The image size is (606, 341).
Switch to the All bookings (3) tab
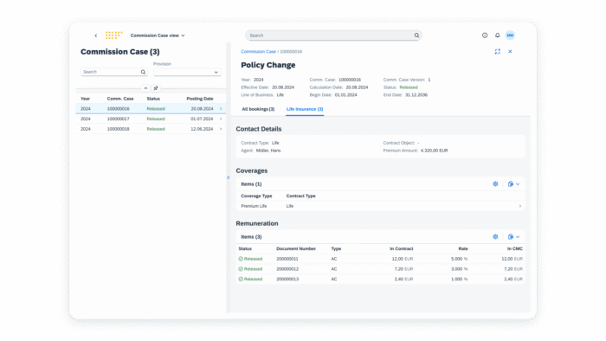258,109
